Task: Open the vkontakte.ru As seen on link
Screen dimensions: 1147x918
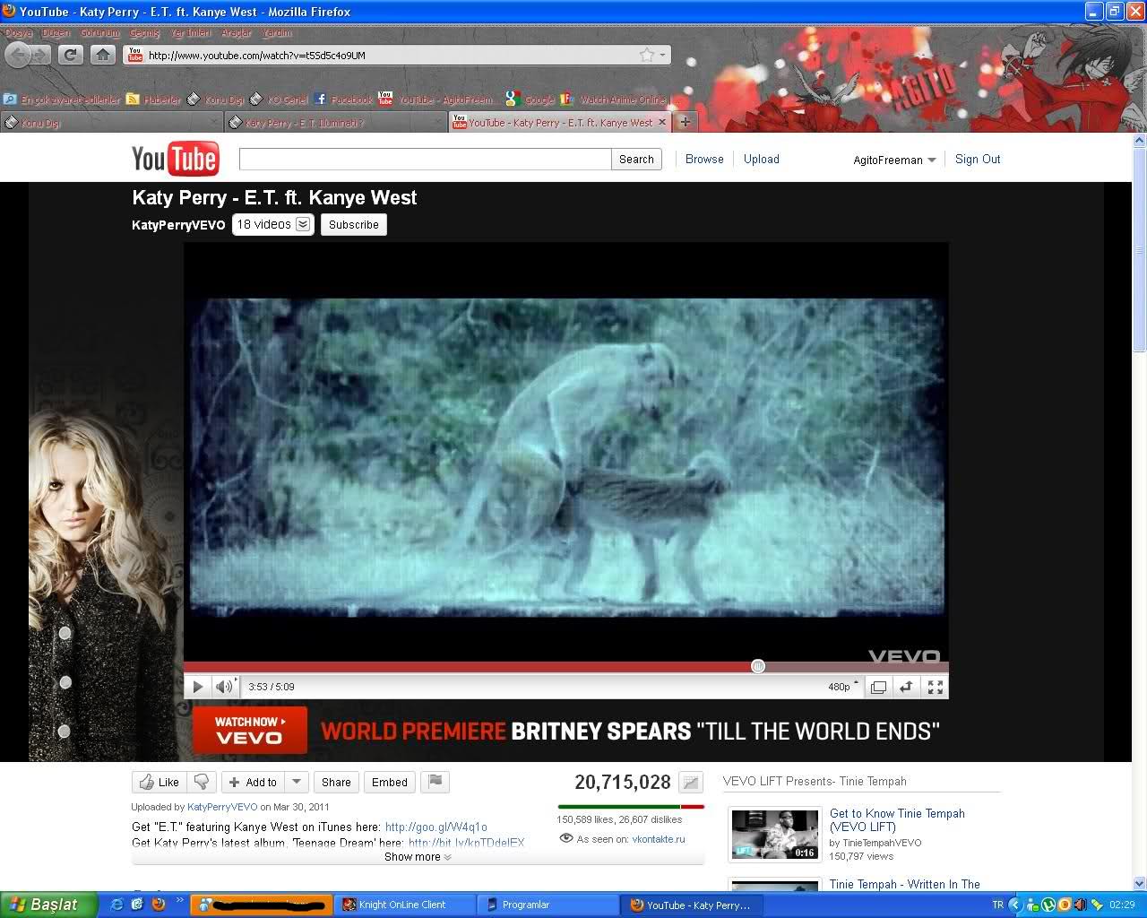Action: tap(659, 839)
